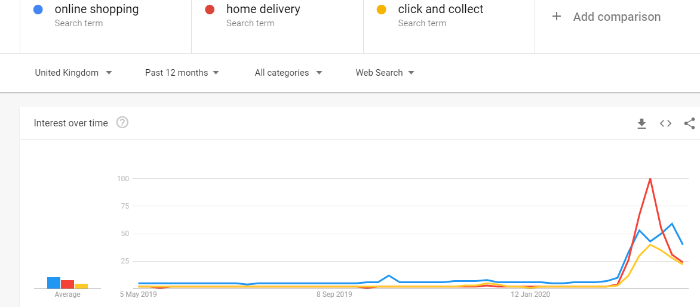Open the Past 12 months time range dropdown

(x=182, y=73)
